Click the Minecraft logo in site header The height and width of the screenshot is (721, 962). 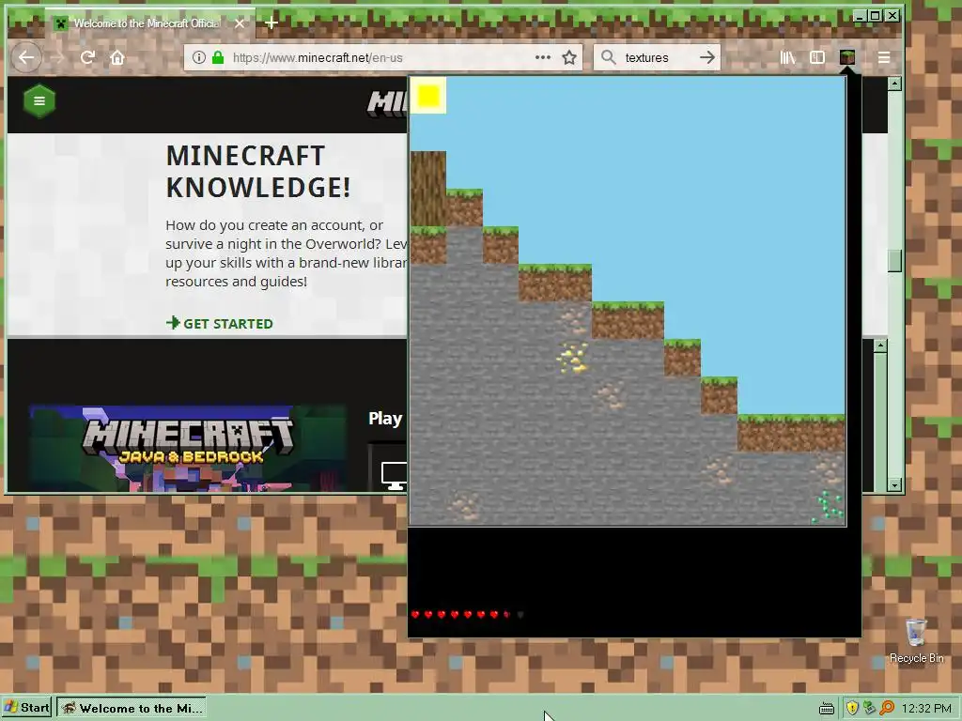click(388, 103)
